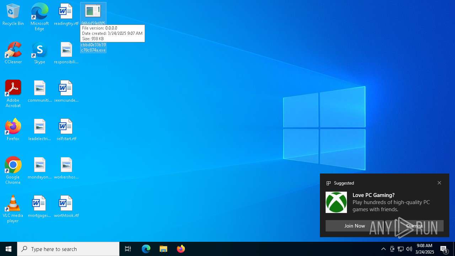Select the communiti... image file icon
Viewport: 455px width, 256px height.
point(39,91)
